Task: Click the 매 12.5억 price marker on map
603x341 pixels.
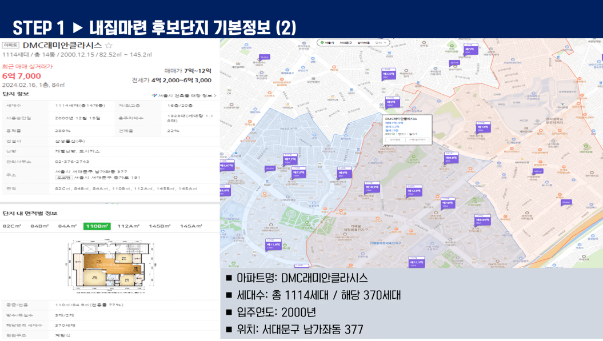Action: 414,191
